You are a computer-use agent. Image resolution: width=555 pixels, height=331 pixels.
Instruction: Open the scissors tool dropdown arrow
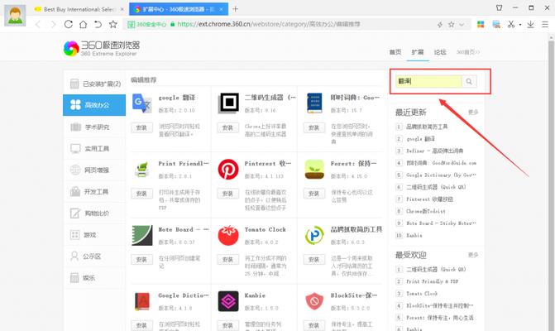click(520, 25)
